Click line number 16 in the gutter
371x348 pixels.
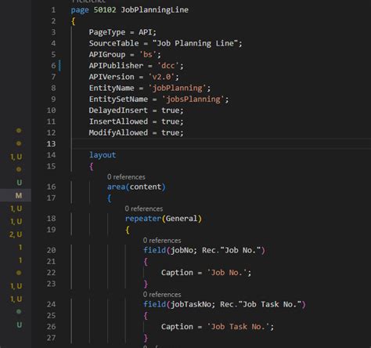tap(51, 187)
